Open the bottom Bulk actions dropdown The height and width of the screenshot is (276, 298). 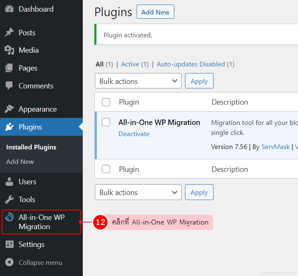point(138,193)
